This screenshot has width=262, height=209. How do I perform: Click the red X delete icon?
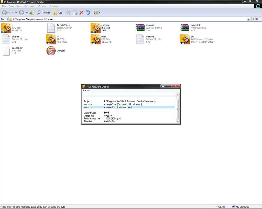tap(81, 13)
